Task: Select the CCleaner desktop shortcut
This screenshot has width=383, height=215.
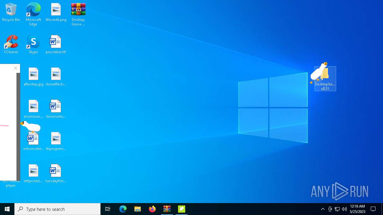Action: 11,44
